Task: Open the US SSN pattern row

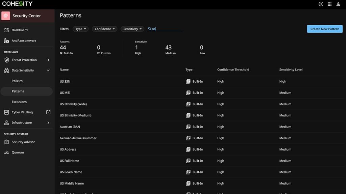Action: point(65,81)
